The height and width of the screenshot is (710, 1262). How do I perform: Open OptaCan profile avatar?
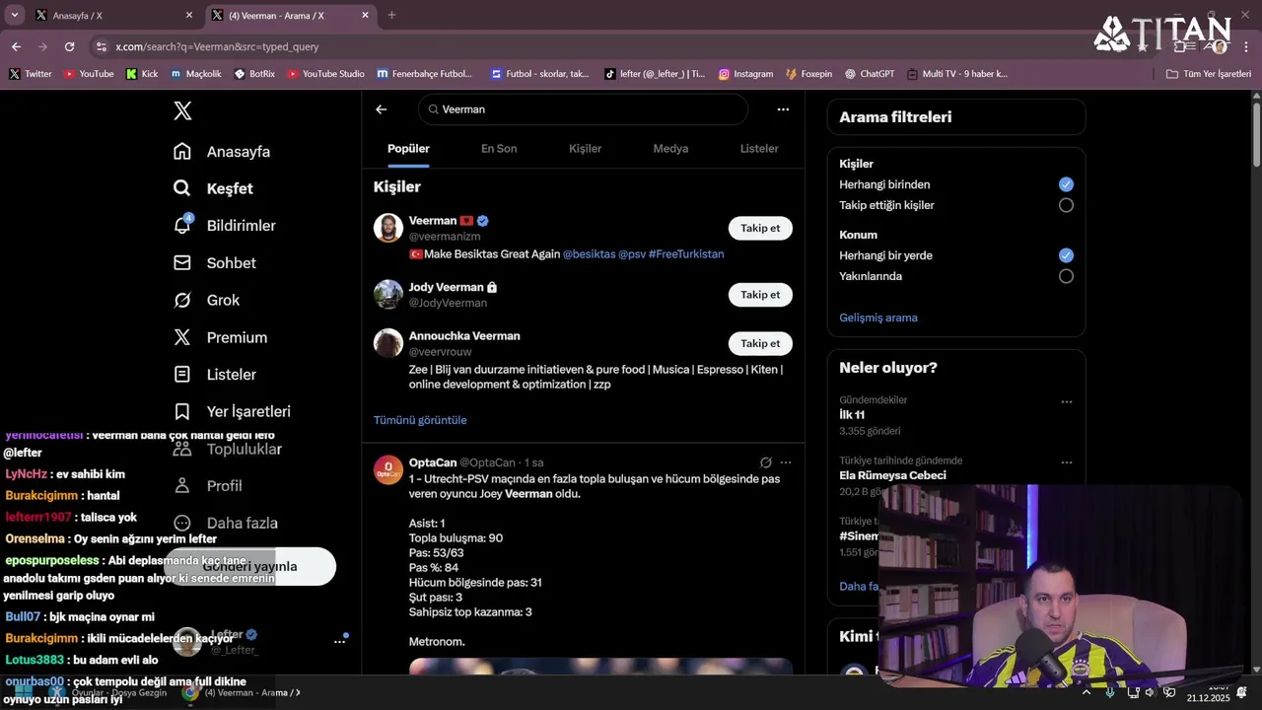coord(388,470)
